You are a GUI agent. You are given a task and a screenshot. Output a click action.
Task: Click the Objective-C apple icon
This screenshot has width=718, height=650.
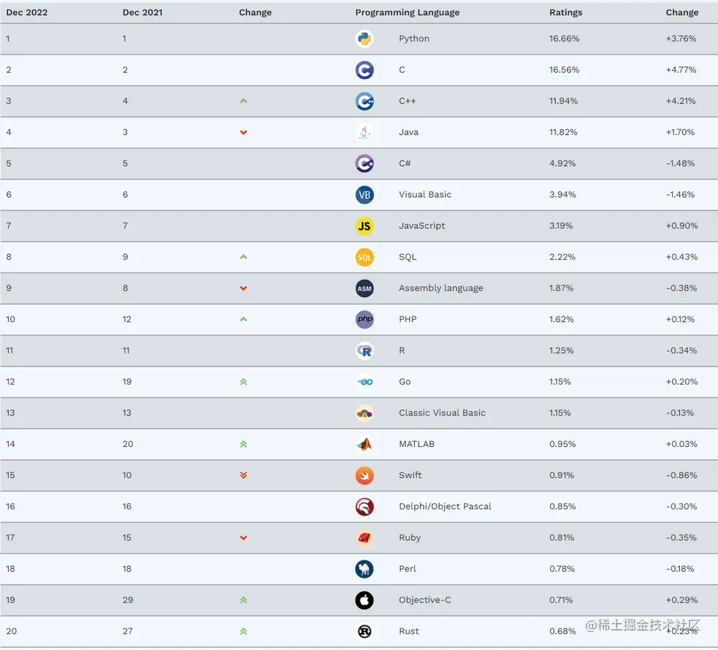[365, 600]
